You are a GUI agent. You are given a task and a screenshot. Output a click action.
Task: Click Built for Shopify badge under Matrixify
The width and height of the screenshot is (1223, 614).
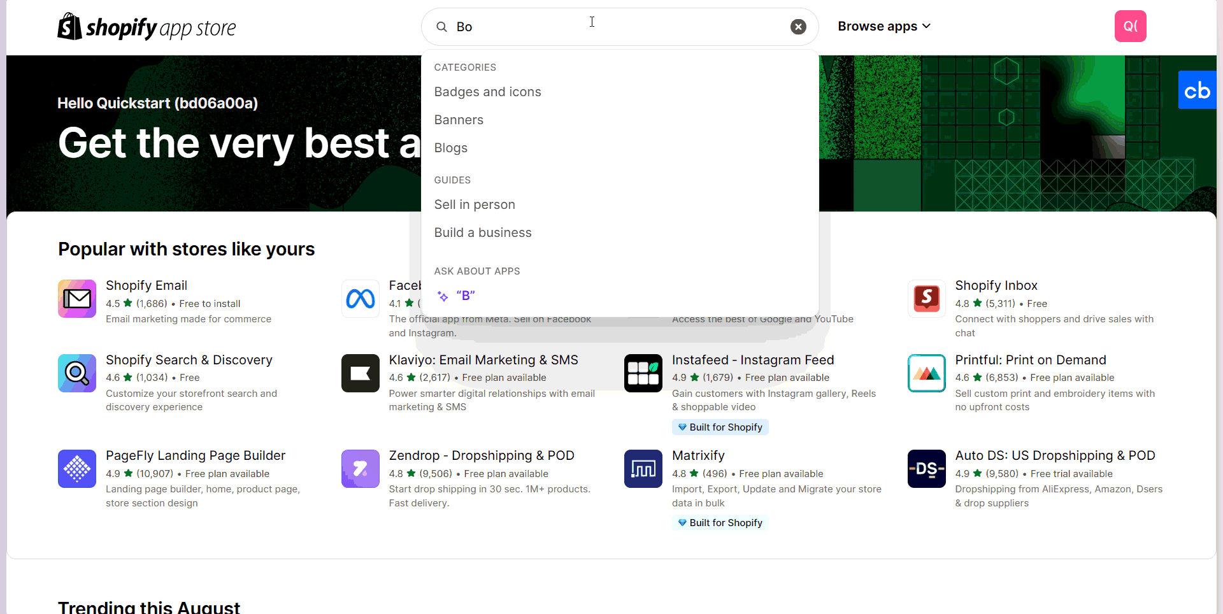tap(720, 523)
